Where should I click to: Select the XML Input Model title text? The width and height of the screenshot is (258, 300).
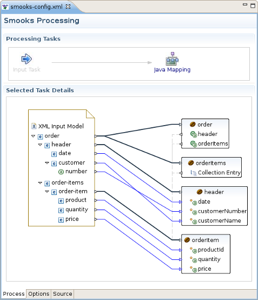tap(61, 126)
